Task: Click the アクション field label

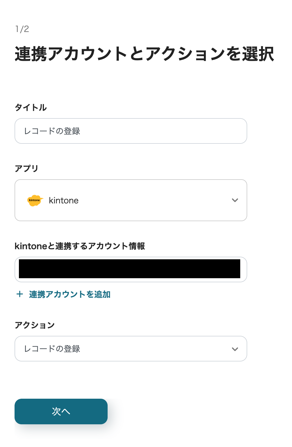Action: click(35, 325)
